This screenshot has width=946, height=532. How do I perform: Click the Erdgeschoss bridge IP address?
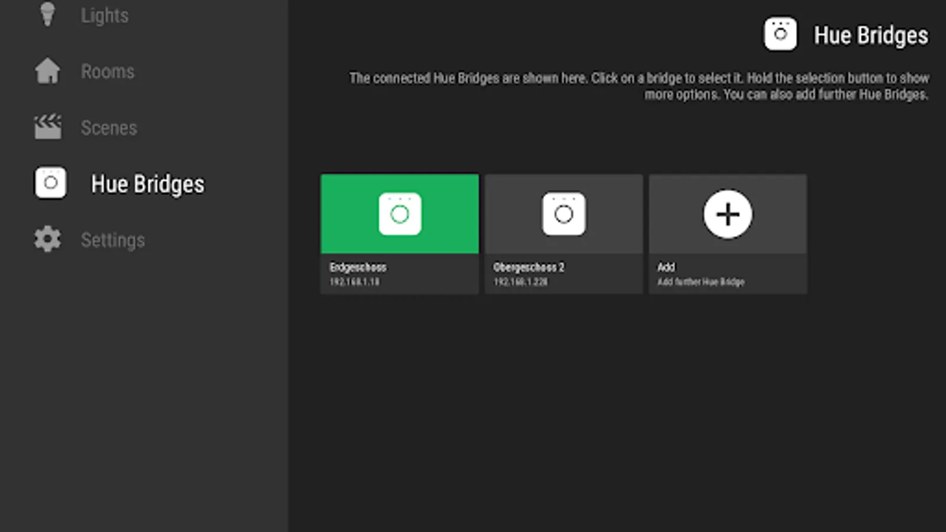click(x=355, y=282)
